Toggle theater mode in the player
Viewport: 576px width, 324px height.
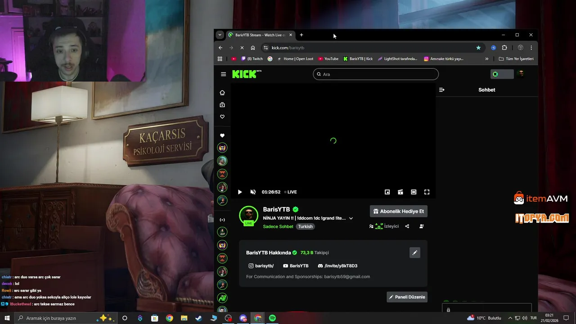pos(414,192)
